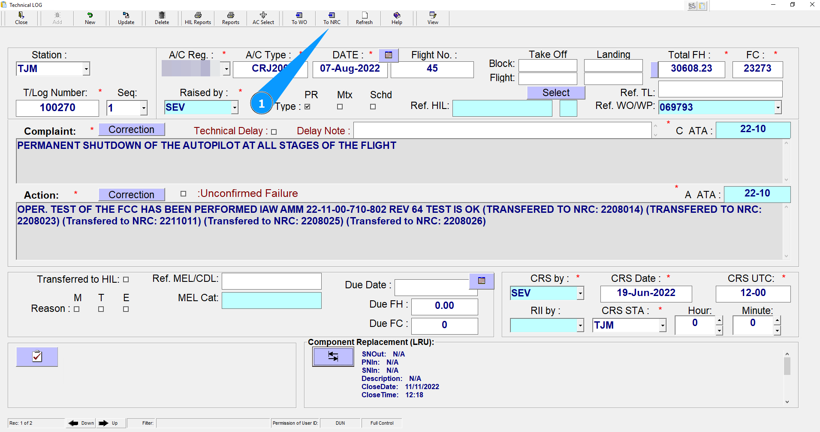Go Down to next record
Image resolution: width=820 pixels, height=432 pixels.
tap(81, 423)
